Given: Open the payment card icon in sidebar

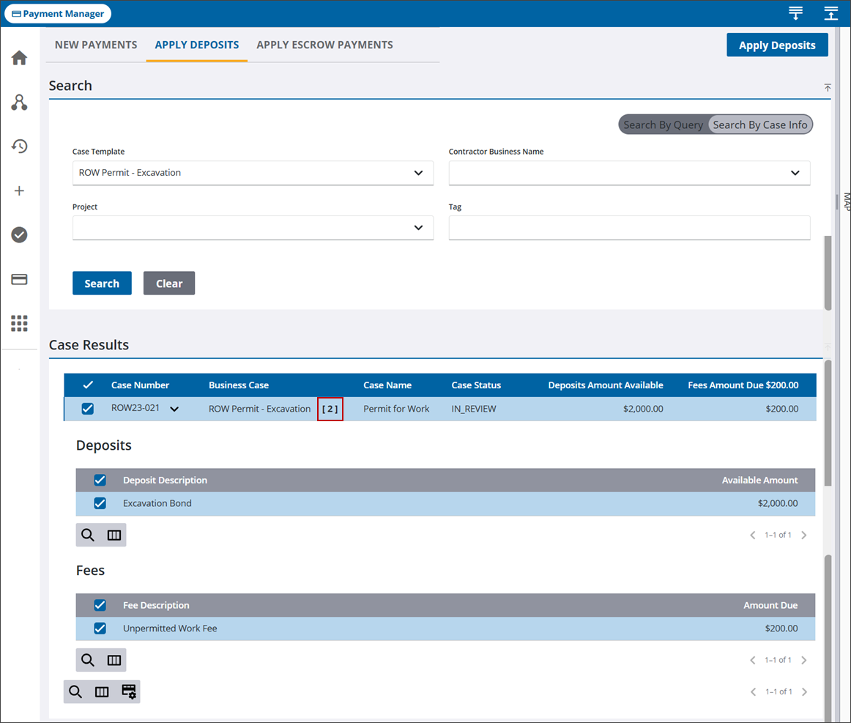Looking at the screenshot, I should [20, 279].
